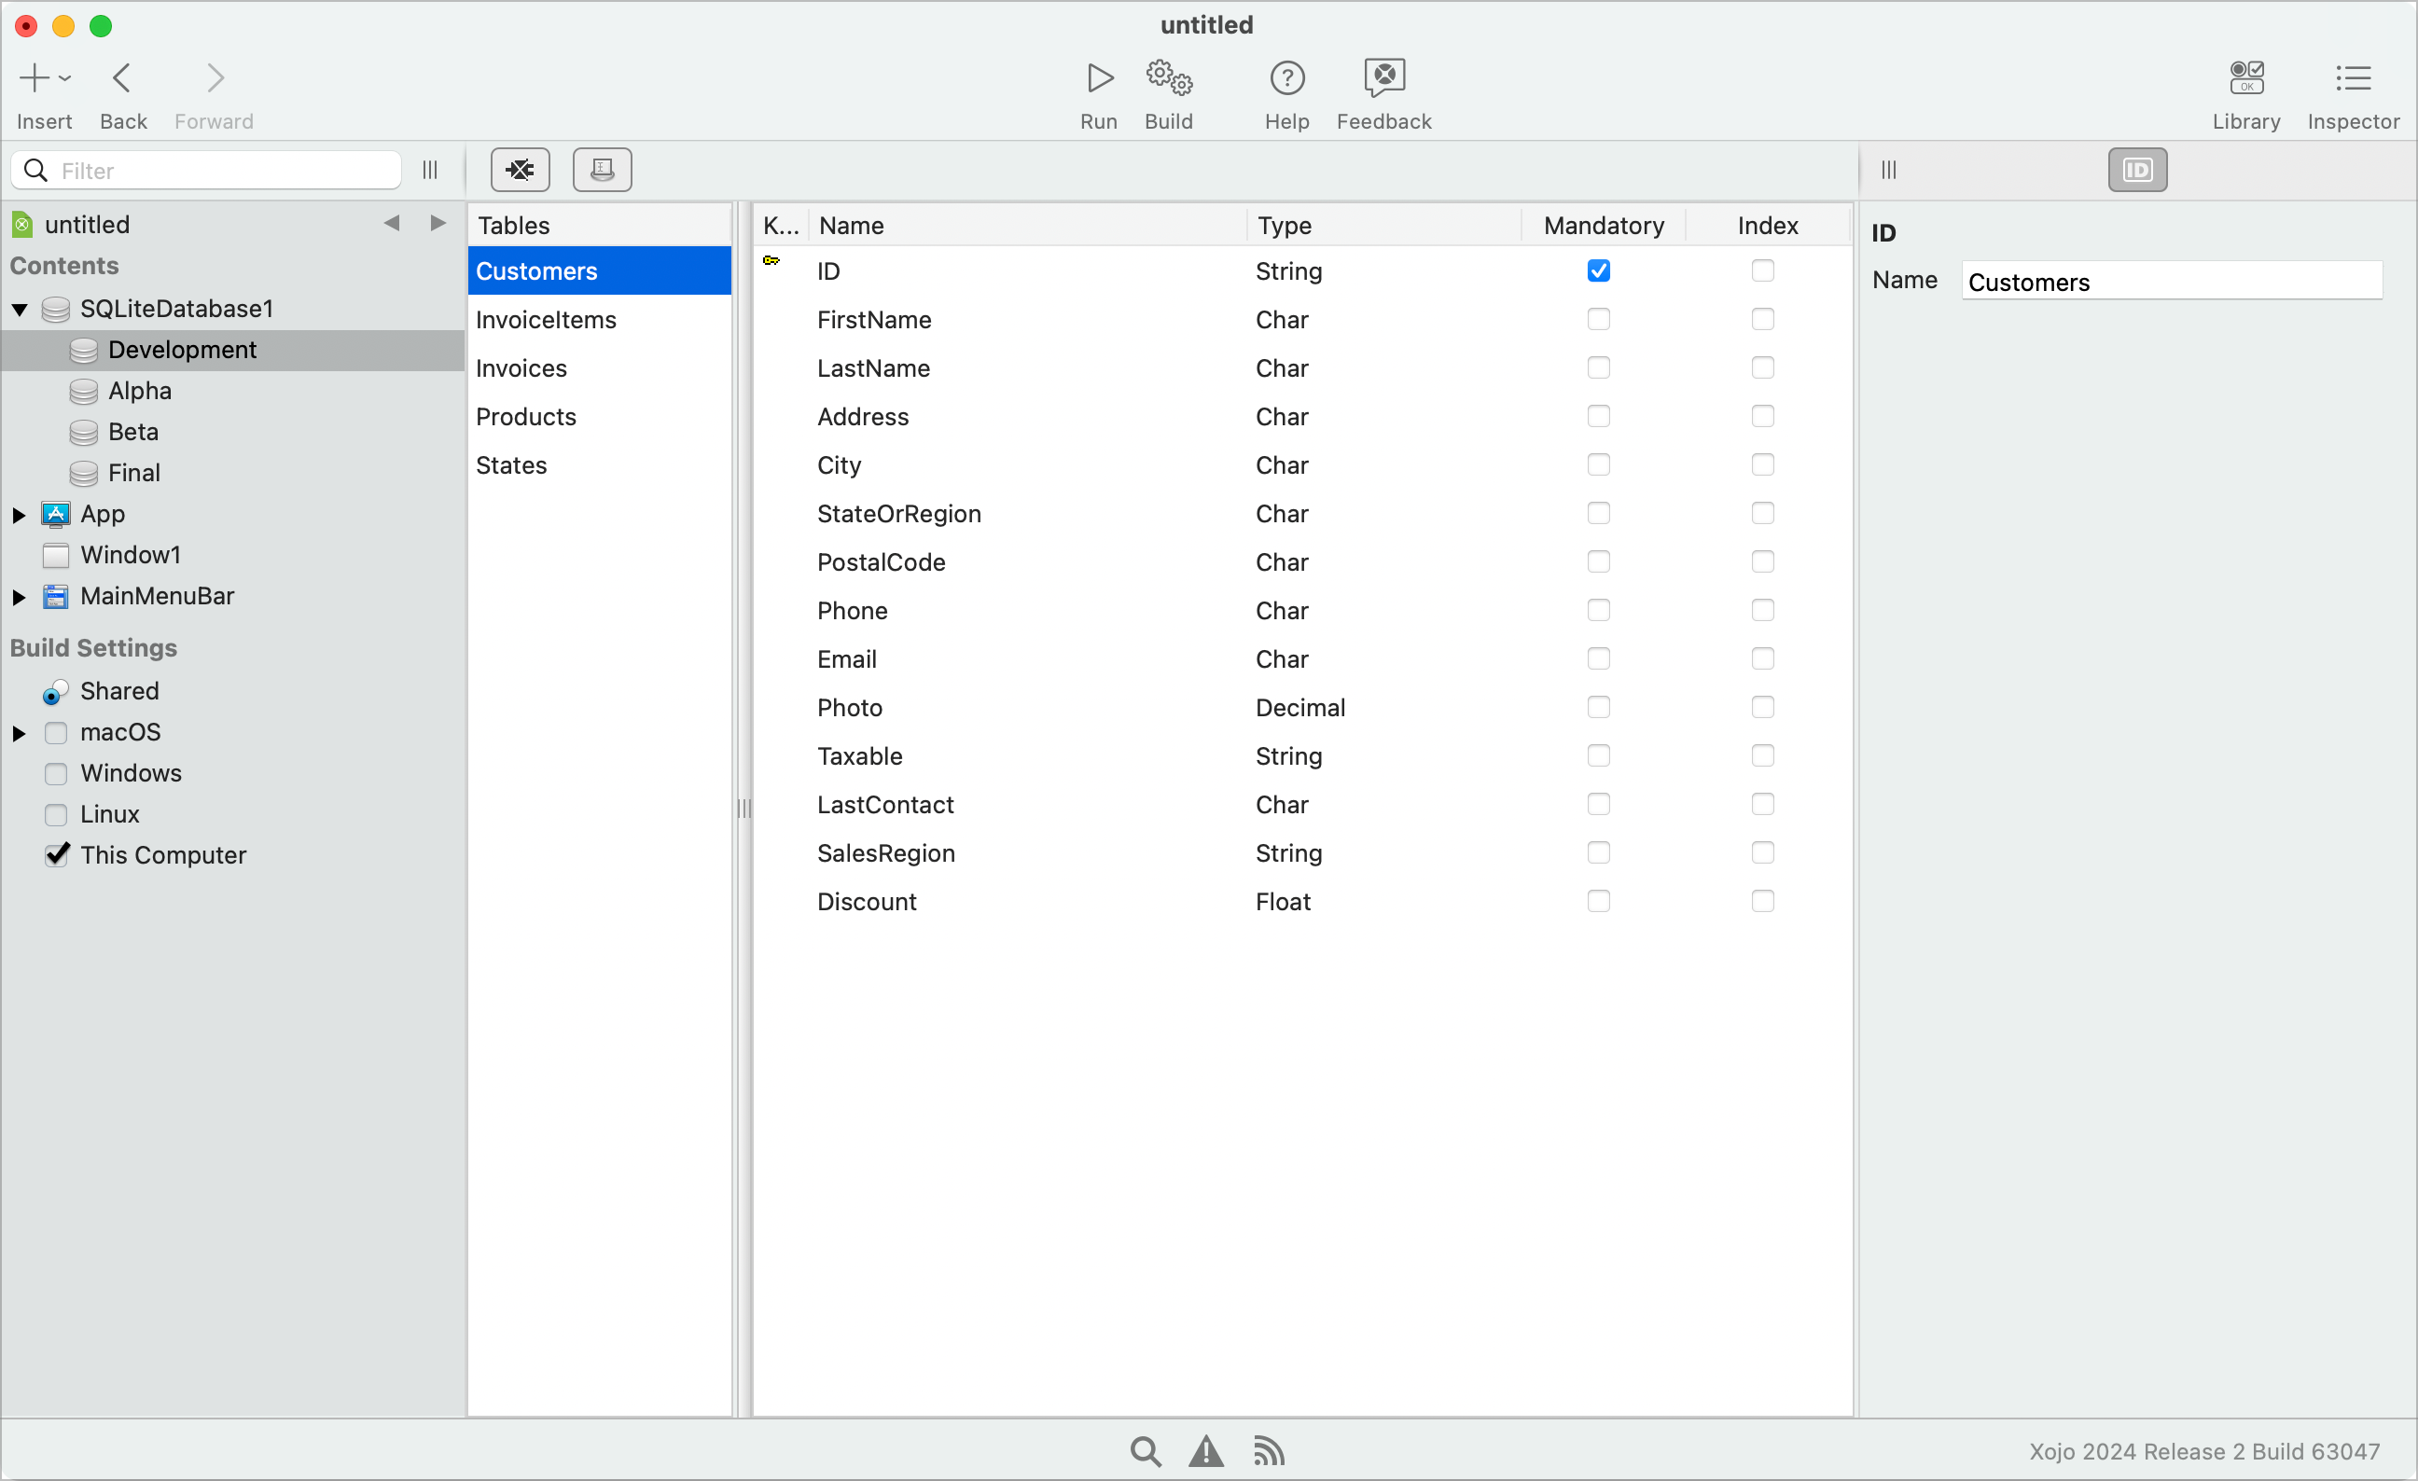Click the magnifier search icon in status bar

[1145, 1450]
